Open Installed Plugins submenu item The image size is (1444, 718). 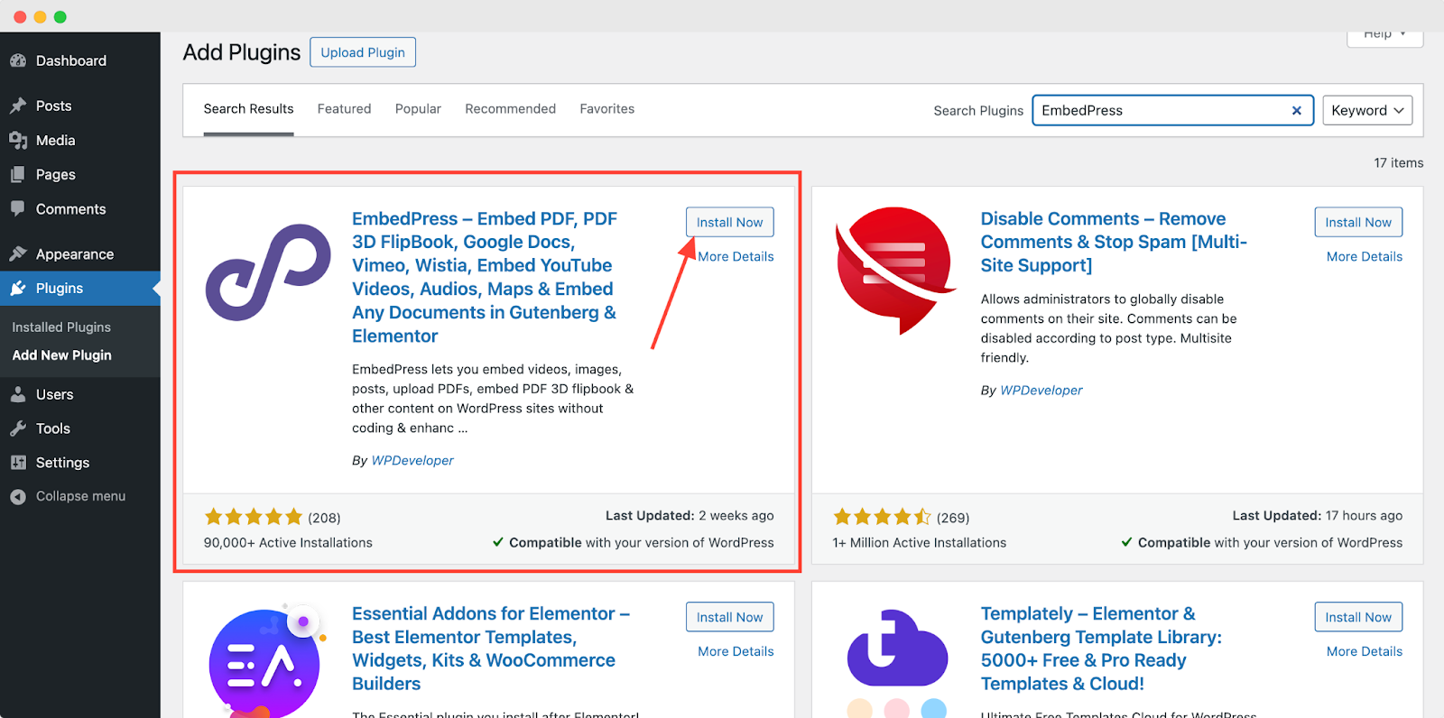(61, 327)
